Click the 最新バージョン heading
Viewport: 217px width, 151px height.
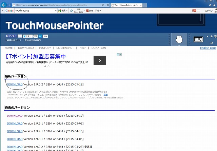[x=16, y=76]
